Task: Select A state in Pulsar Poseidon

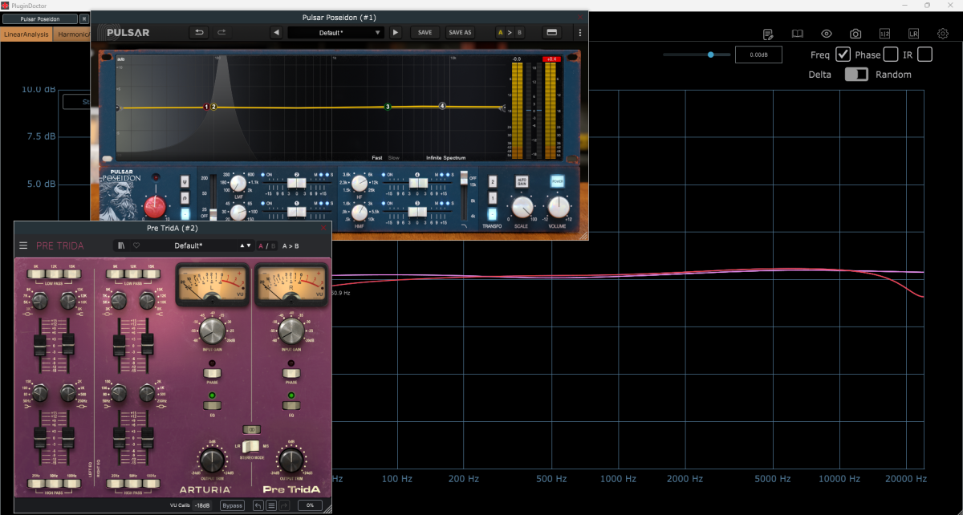Action: (x=502, y=33)
